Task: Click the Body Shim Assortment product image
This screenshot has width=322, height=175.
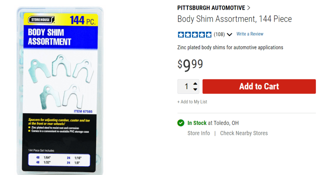Action: [x=60, y=91]
